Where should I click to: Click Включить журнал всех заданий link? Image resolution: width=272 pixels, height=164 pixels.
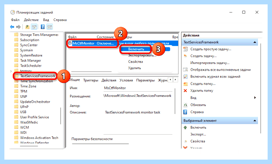[x=215, y=77]
